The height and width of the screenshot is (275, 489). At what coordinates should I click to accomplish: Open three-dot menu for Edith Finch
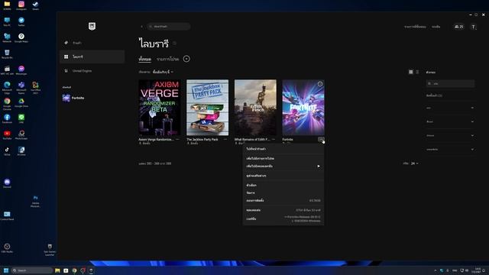(274, 139)
